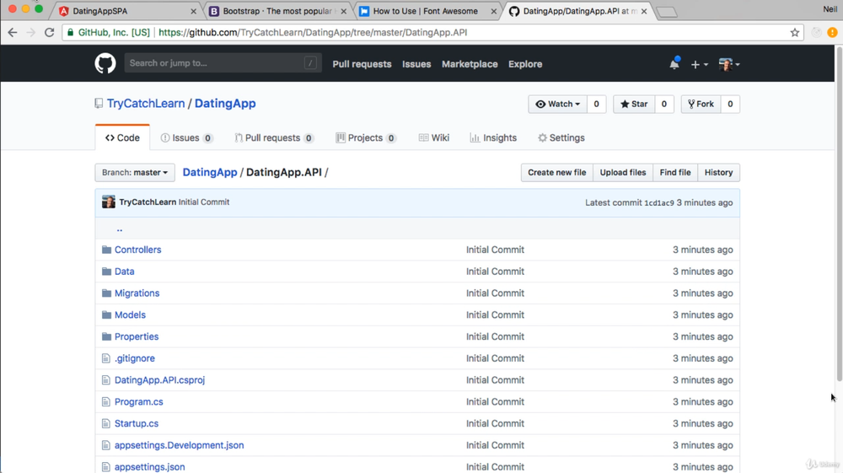Click the repository book icon
Viewport: 843px width, 473px height.
(99, 103)
